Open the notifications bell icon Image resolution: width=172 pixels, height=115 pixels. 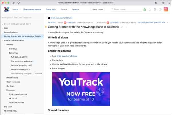150,9
